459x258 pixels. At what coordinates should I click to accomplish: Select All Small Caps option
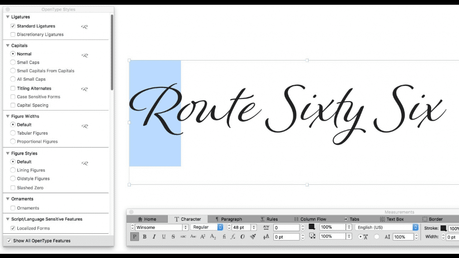13,79
